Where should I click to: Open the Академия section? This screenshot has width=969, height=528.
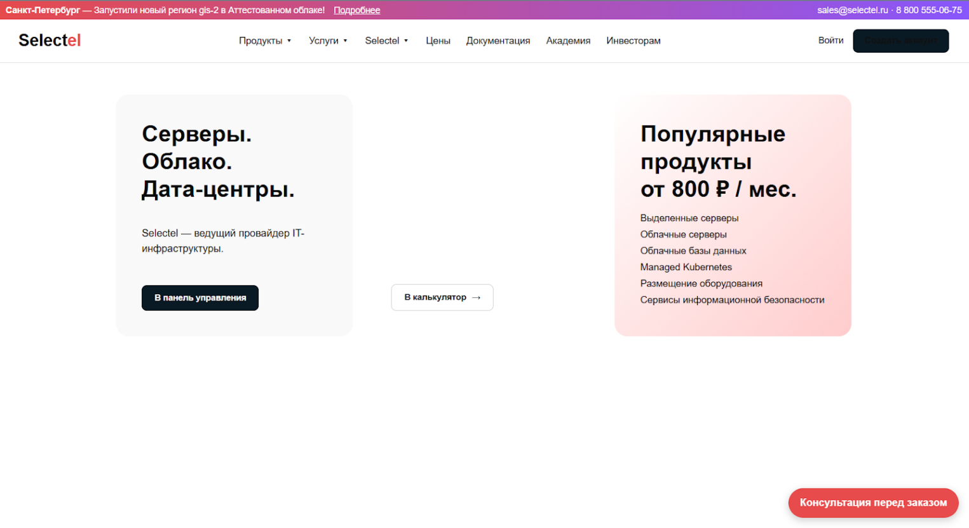coord(568,40)
